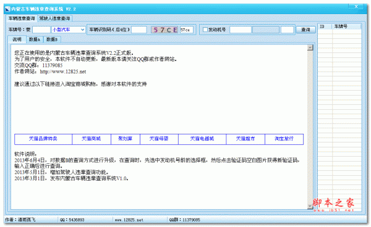Open the 数据A sub-tab
Viewport: 371px width, 227px height.
point(35,39)
